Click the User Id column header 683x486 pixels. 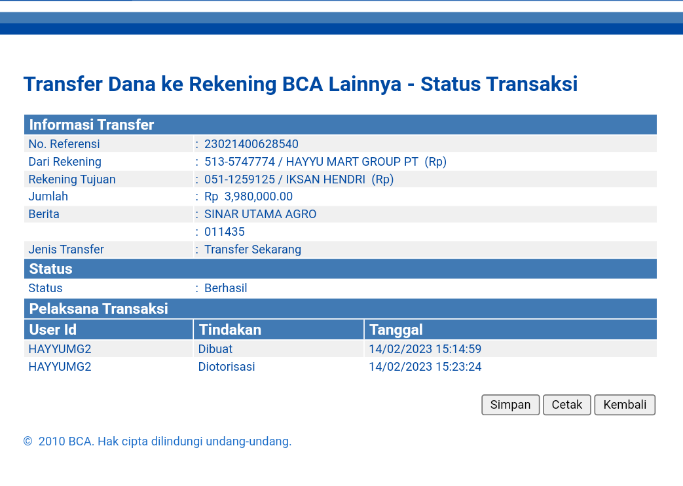pos(53,329)
